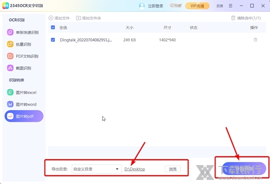Screen dimensions: 270x184
Task: Open PDF文档识别 mode
Action: [24, 56]
